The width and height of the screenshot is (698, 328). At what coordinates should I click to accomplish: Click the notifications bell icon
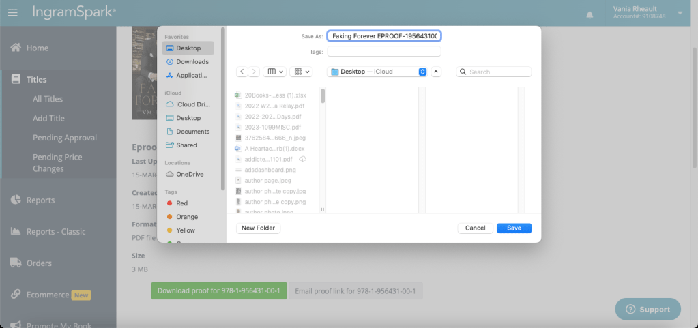[590, 14]
